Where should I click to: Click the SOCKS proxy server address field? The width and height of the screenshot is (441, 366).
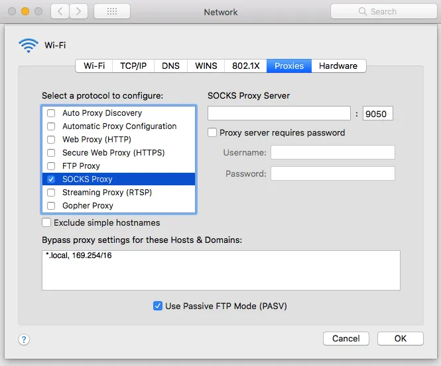279,113
